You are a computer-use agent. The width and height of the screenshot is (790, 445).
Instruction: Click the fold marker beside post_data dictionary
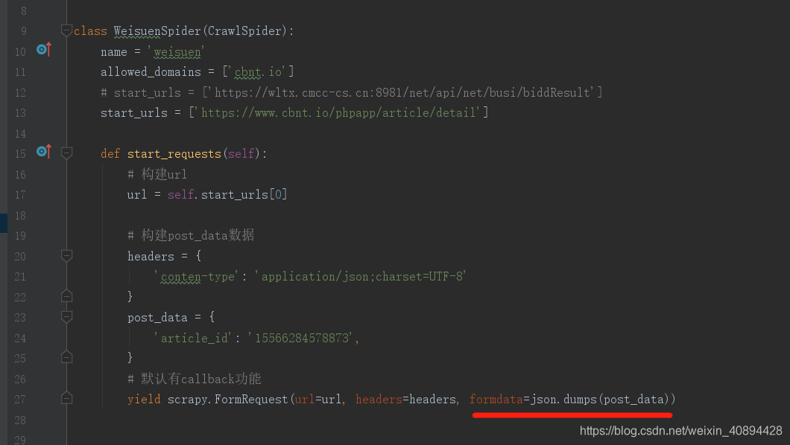[66, 316]
